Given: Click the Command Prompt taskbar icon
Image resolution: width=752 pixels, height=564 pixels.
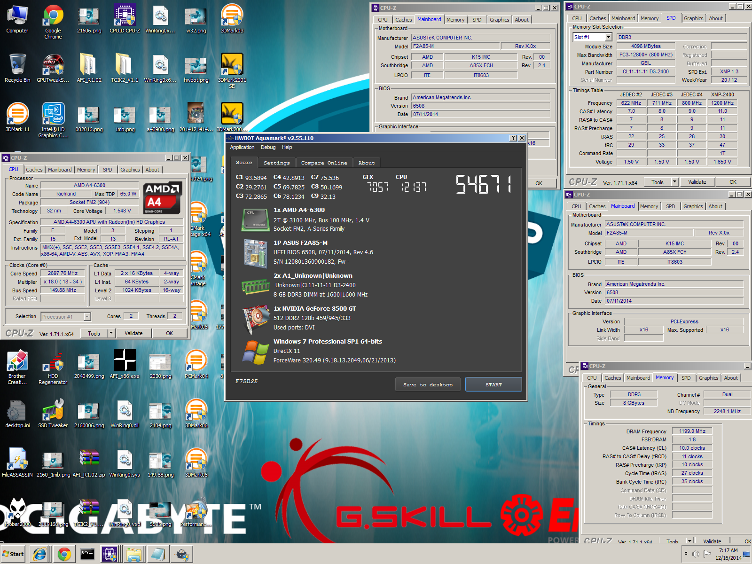Looking at the screenshot, I should (x=87, y=555).
